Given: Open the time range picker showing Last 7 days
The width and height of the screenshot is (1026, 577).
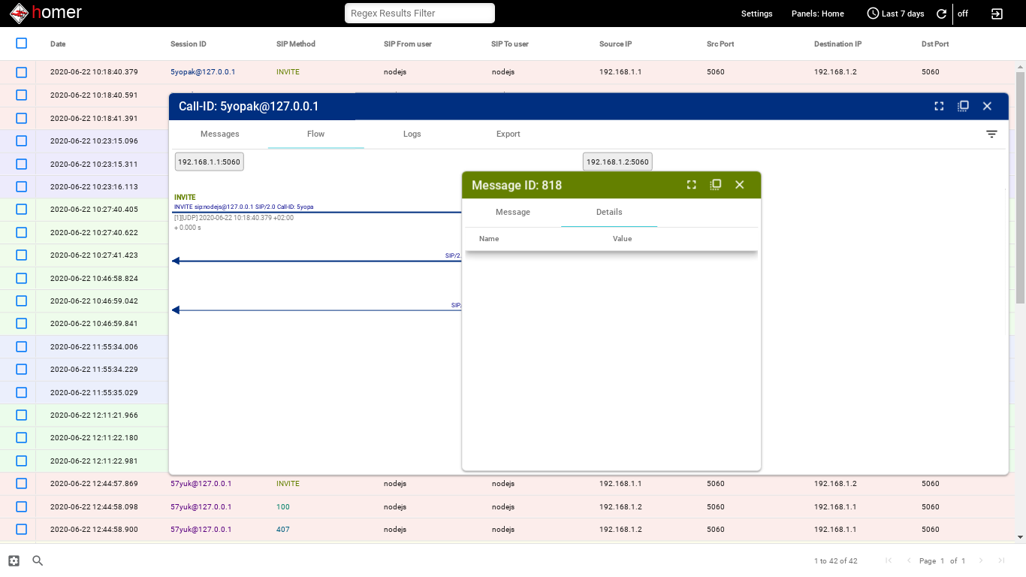Looking at the screenshot, I should pos(895,13).
